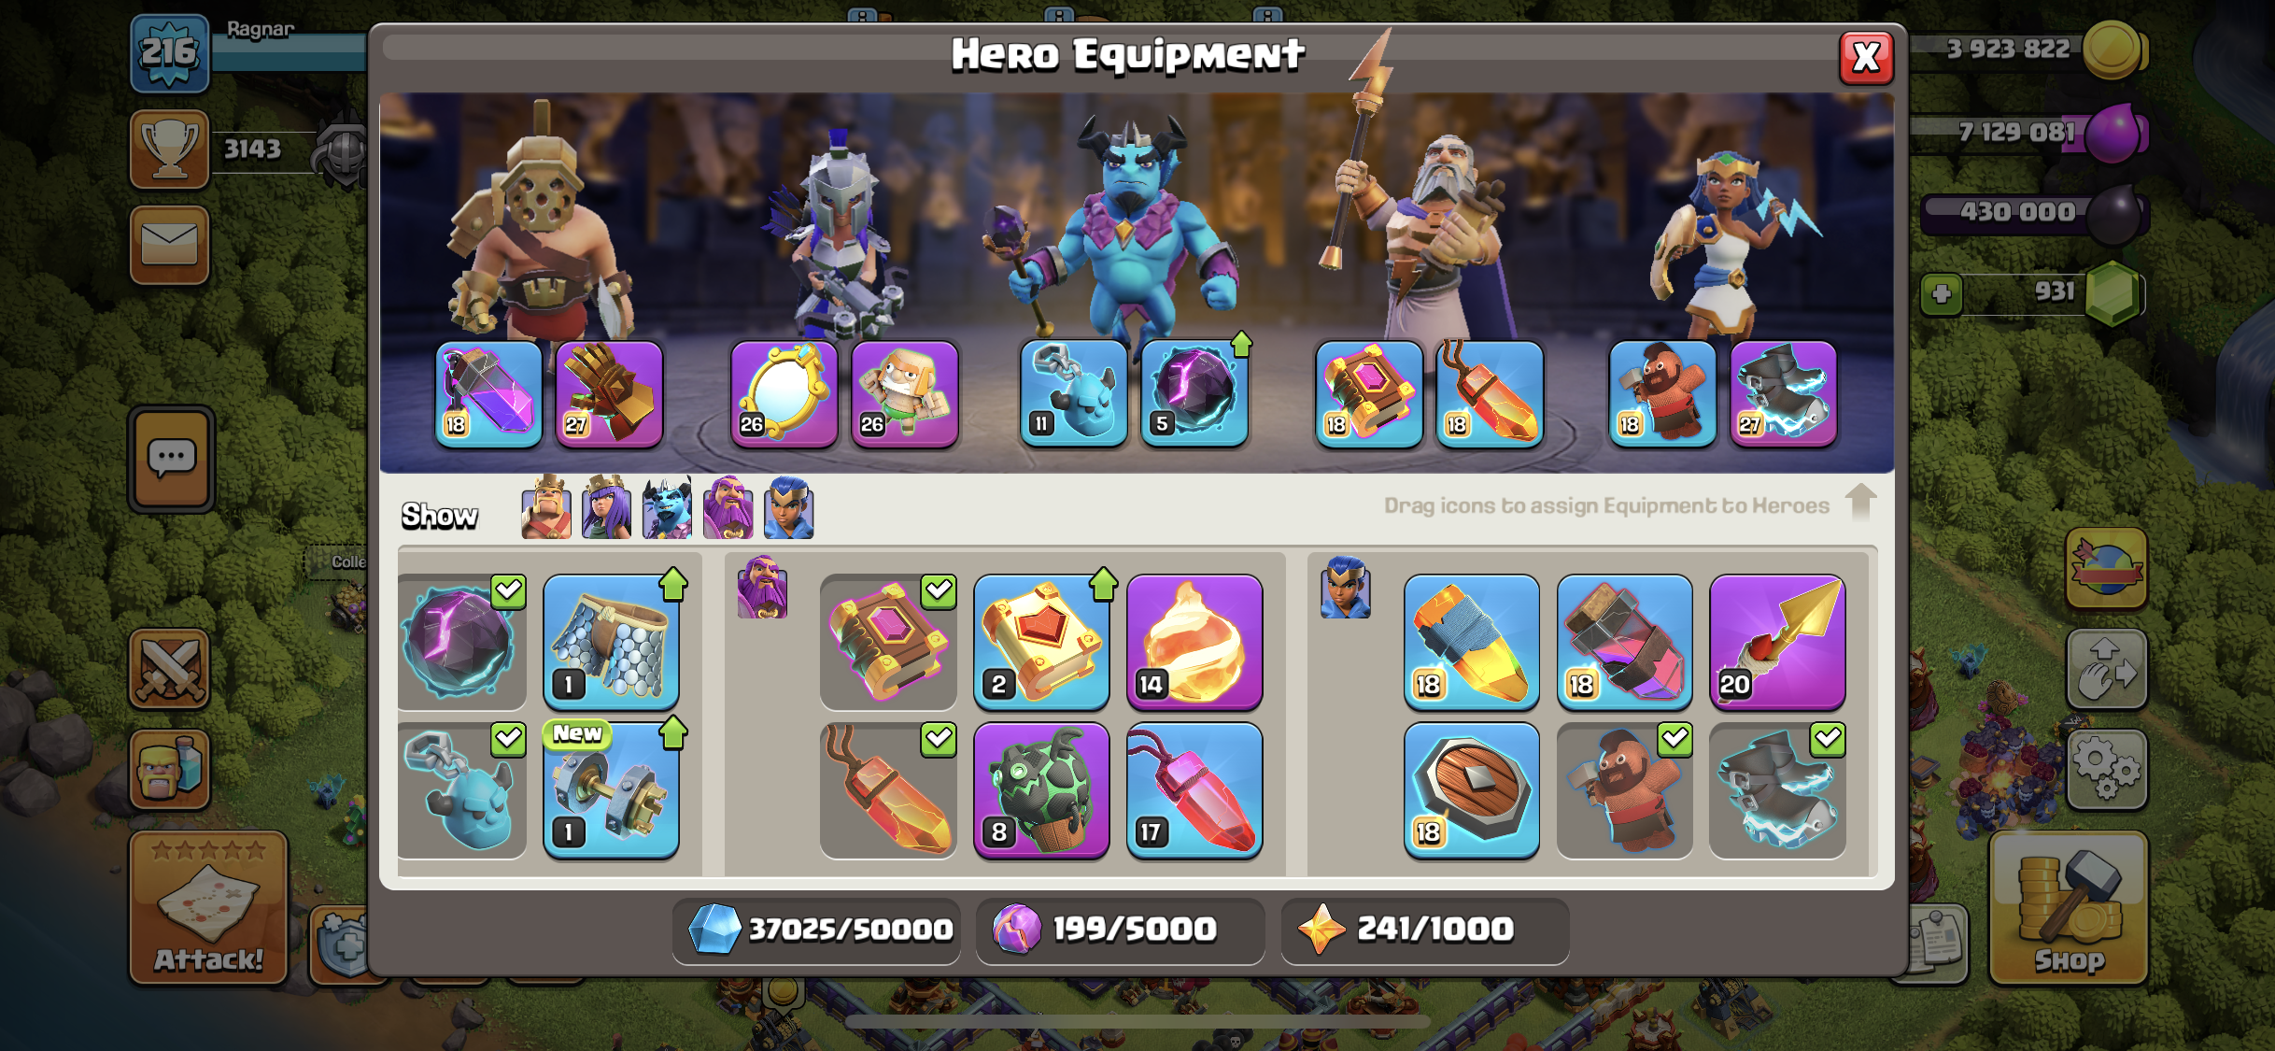Select the Fireball level 14 equipment
Image resolution: width=2275 pixels, height=1051 pixels.
click(x=1194, y=642)
